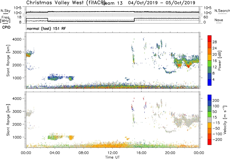Click the Time UT axis label
Screen dimensions: 230x159
112,157
